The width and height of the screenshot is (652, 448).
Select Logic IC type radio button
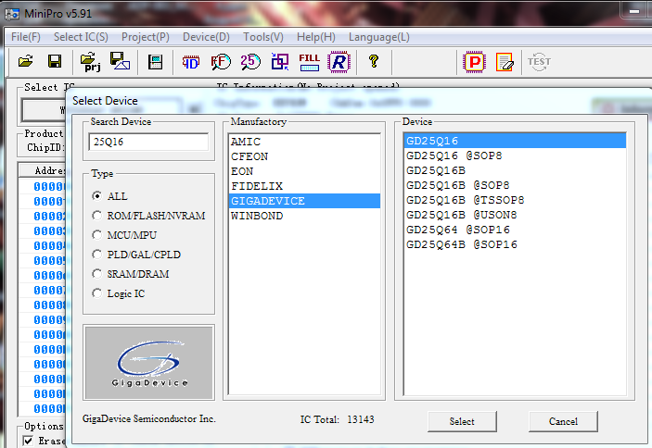point(96,293)
